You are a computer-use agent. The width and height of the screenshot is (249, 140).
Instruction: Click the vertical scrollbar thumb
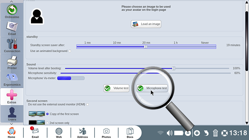click(x=247, y=41)
